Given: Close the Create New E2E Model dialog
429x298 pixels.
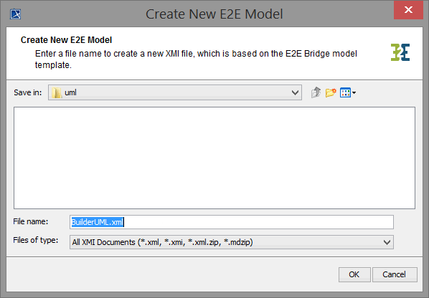Looking at the screenshot, I should pos(408,10).
